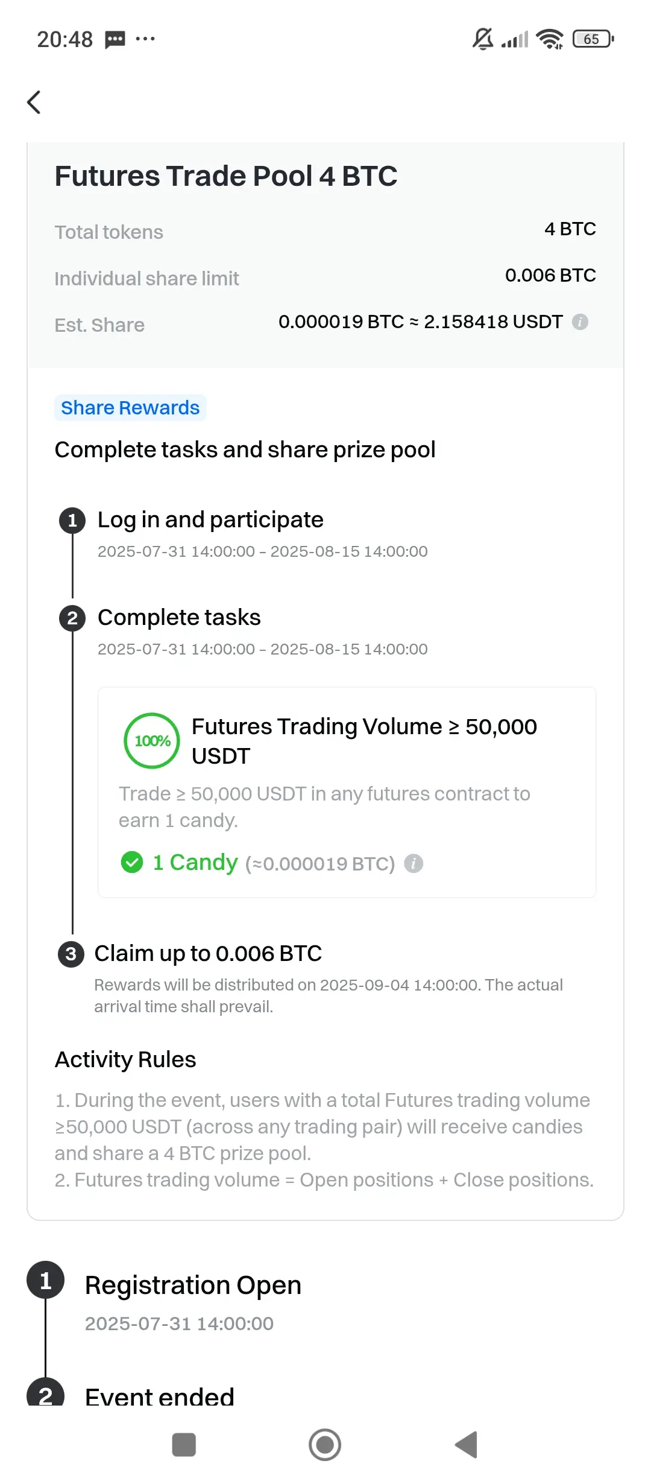
Task: Tap the battery indicator in status bar
Action: tap(593, 39)
